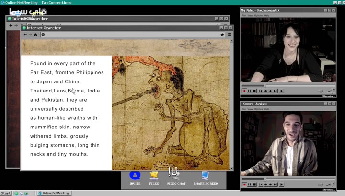Open the home page in Internet Searcher
Viewport: 345px width, 196px height.
pyautogui.click(x=35, y=35)
